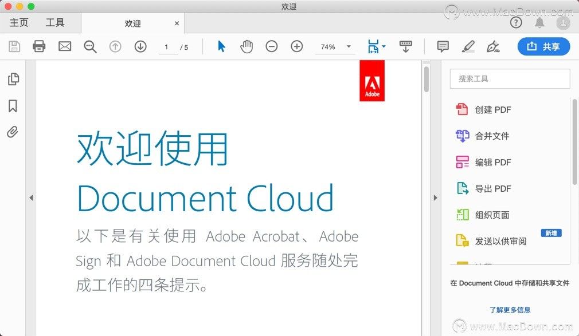This screenshot has height=336, width=579.
Task: Open the zoom percentage dropdown
Action: [x=349, y=46]
